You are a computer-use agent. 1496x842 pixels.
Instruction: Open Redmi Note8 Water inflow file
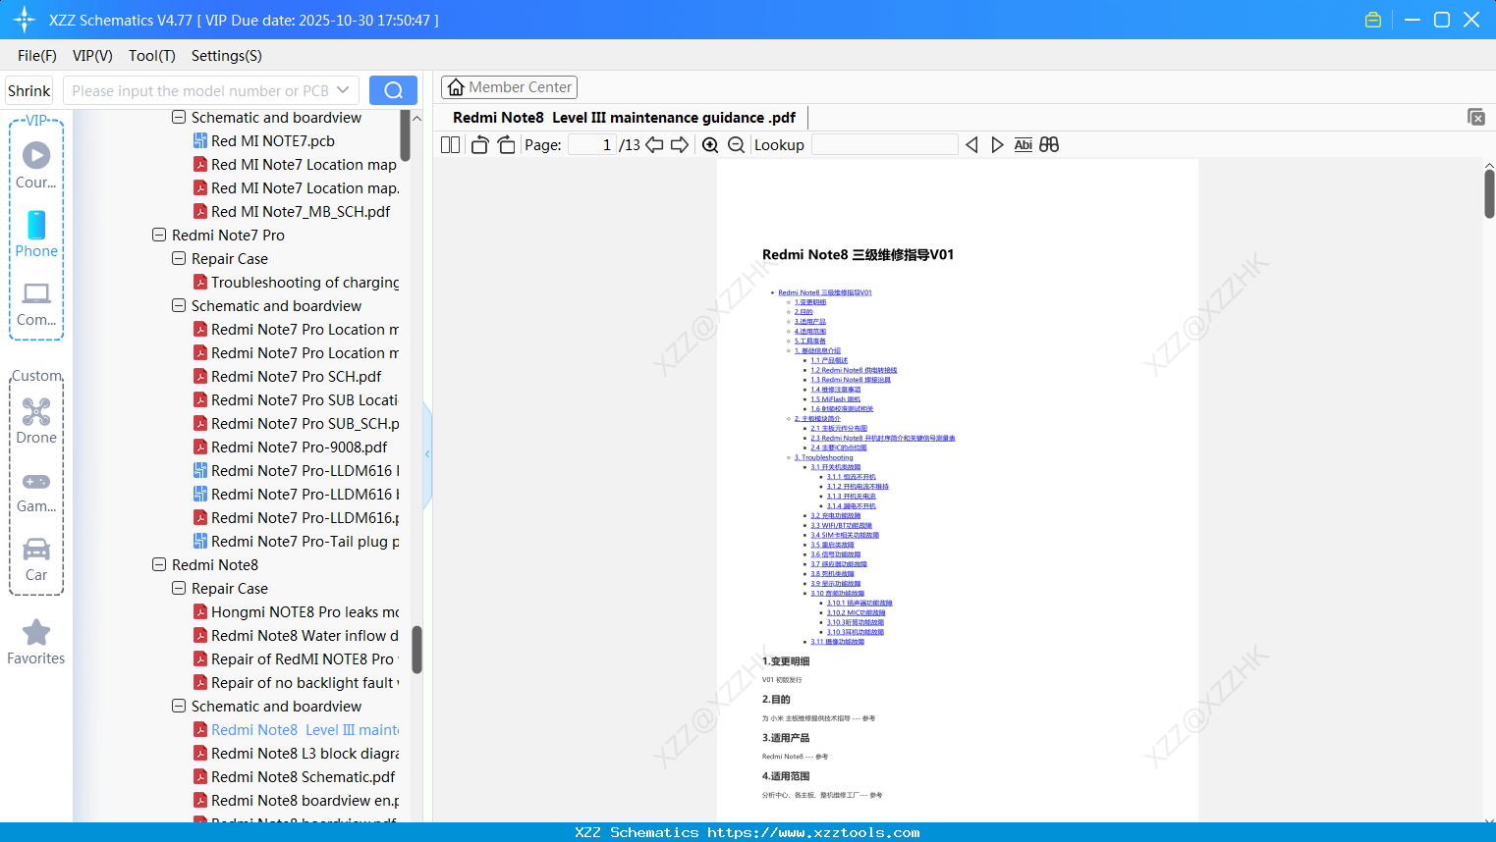coord(296,636)
